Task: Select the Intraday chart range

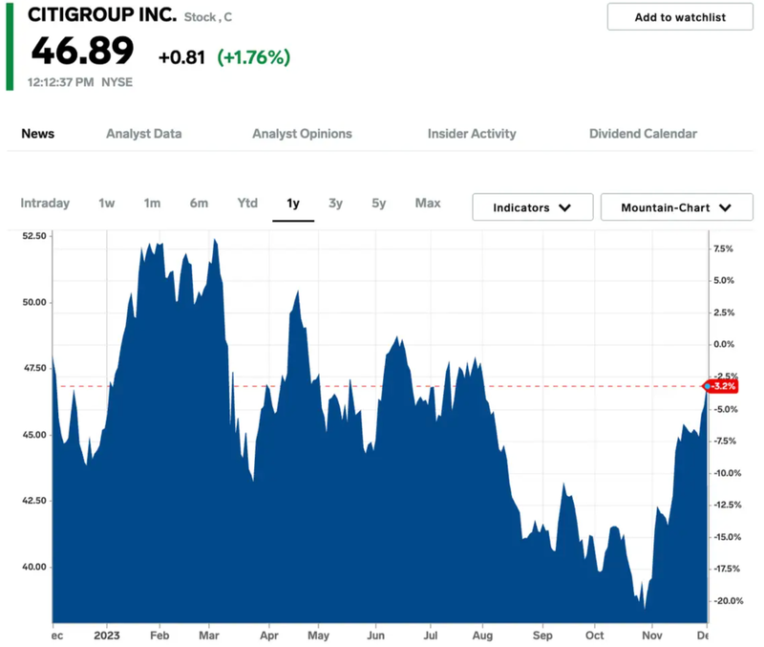Action: (45, 203)
